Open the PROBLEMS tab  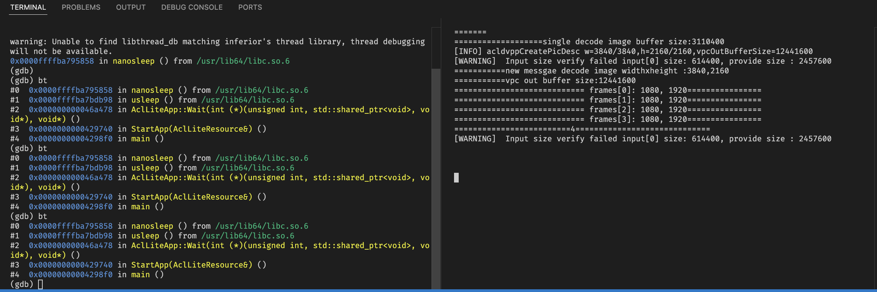tap(81, 7)
